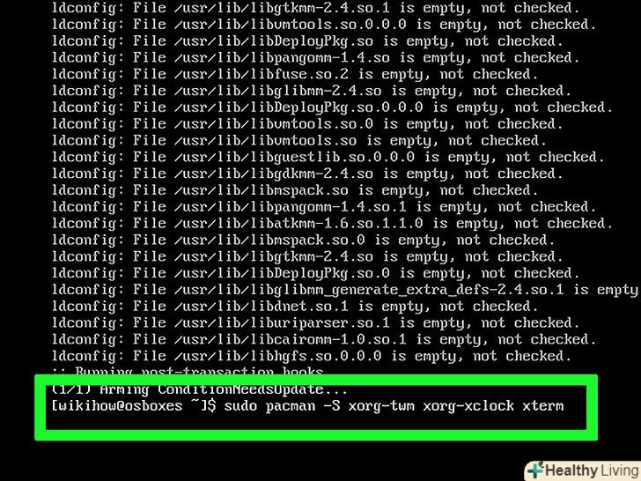Click the libhgfs.so.0.0.0 ldconfig line
The width and height of the screenshot is (641, 481).
pyautogui.click(x=311, y=356)
